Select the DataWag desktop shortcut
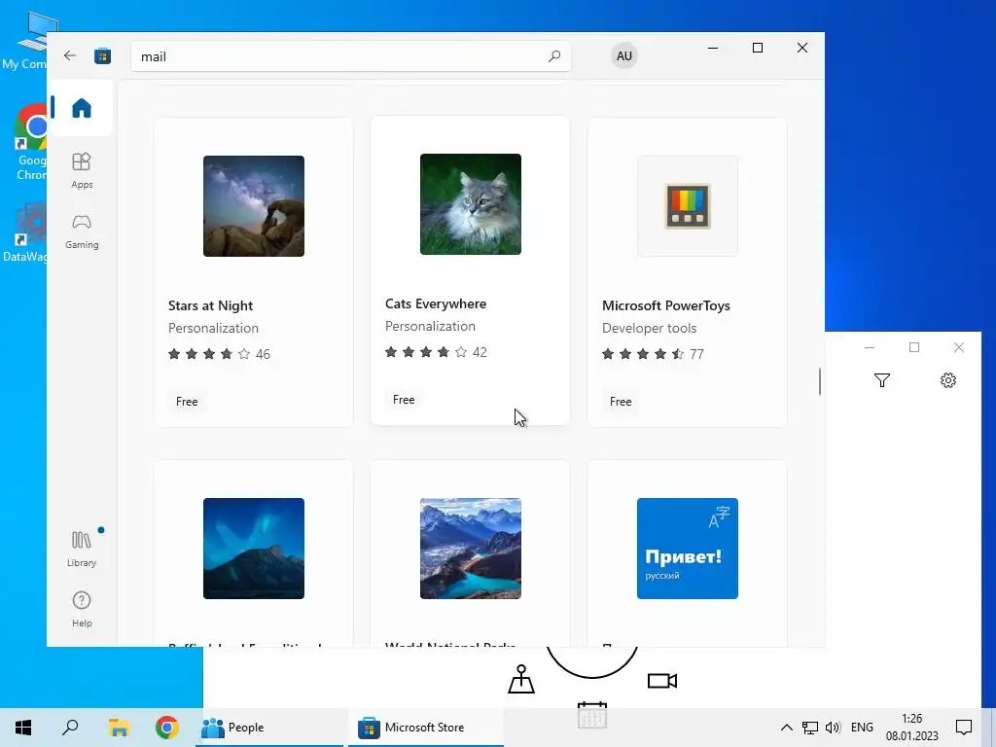Viewport: 996px width, 747px height. pos(25,231)
